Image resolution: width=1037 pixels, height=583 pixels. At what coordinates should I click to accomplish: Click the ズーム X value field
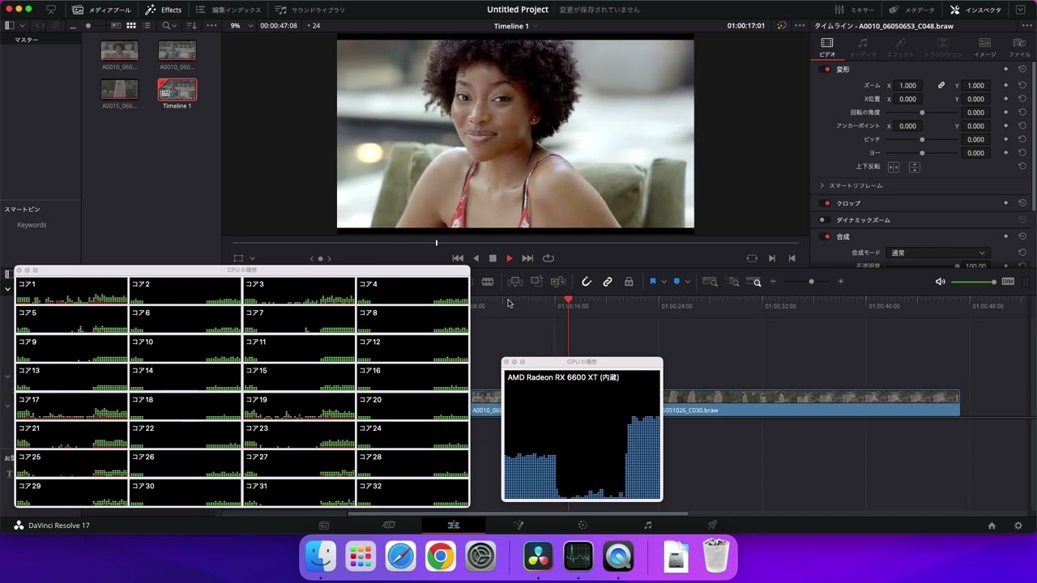[908, 85]
